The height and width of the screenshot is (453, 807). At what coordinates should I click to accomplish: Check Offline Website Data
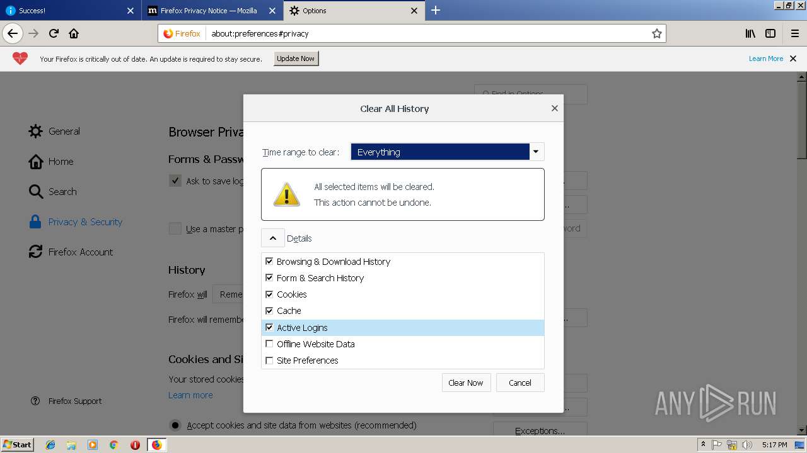pyautogui.click(x=269, y=344)
